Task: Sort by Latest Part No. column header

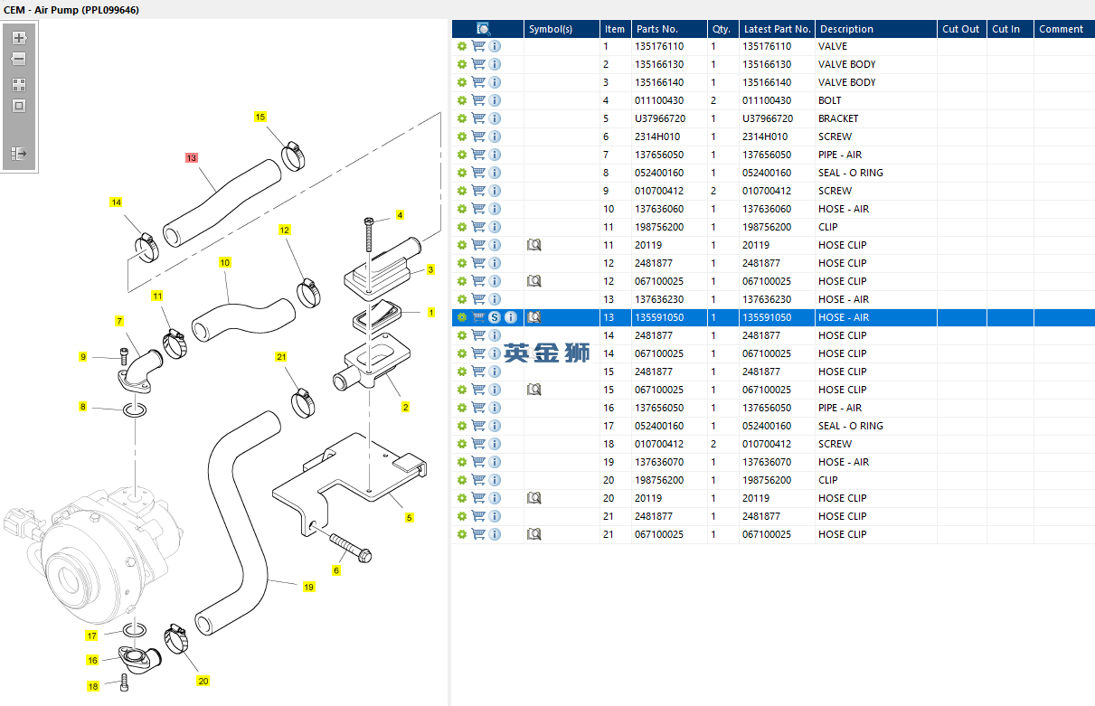Action: (777, 29)
